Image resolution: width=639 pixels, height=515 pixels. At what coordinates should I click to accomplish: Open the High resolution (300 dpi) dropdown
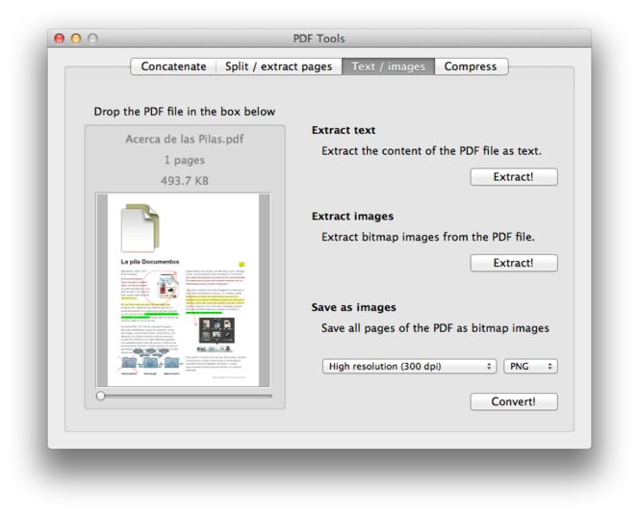tap(409, 366)
